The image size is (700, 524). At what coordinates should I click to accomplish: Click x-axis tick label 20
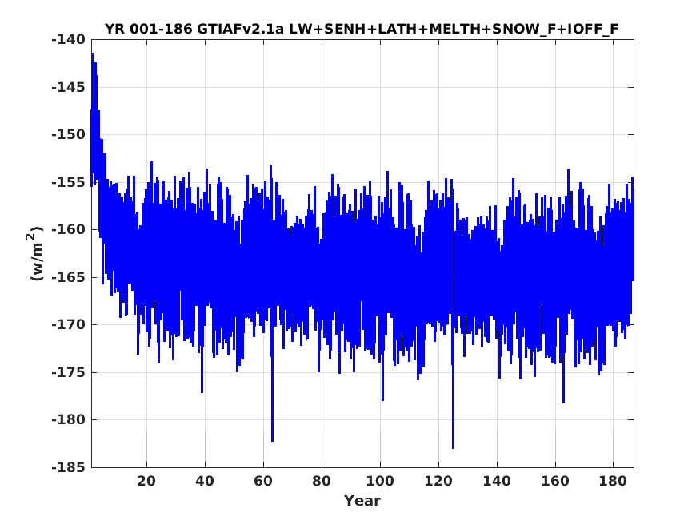click(146, 481)
